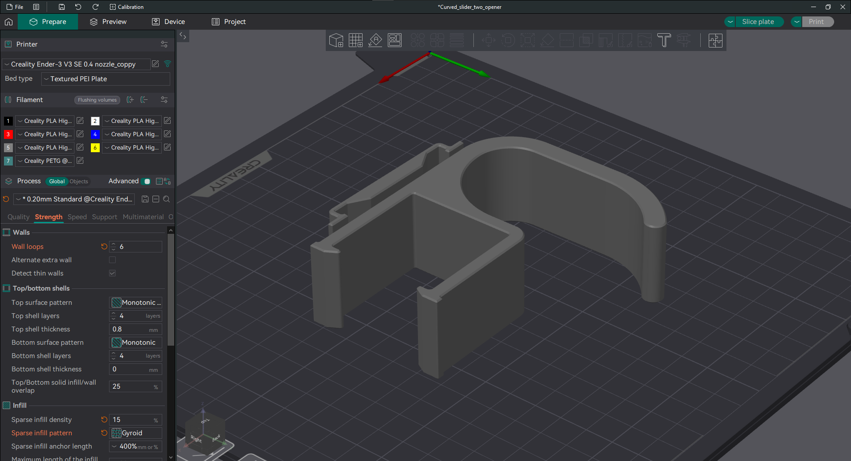Image resolution: width=851 pixels, height=461 pixels.
Task: Redo the last action
Action: 95,7
